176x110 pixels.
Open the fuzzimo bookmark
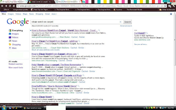(x=118, y=10)
